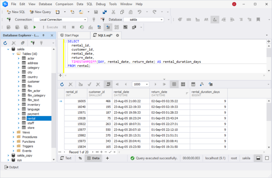Toggle grid view mode for results
Image resolution: width=272 pixels, height=178 pixels.
pyautogui.click(x=174, y=84)
